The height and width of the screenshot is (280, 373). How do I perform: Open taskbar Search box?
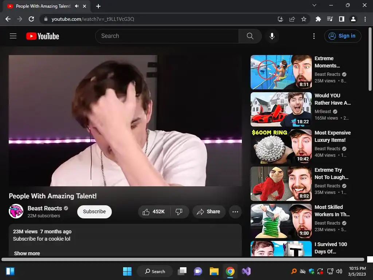click(x=155, y=271)
